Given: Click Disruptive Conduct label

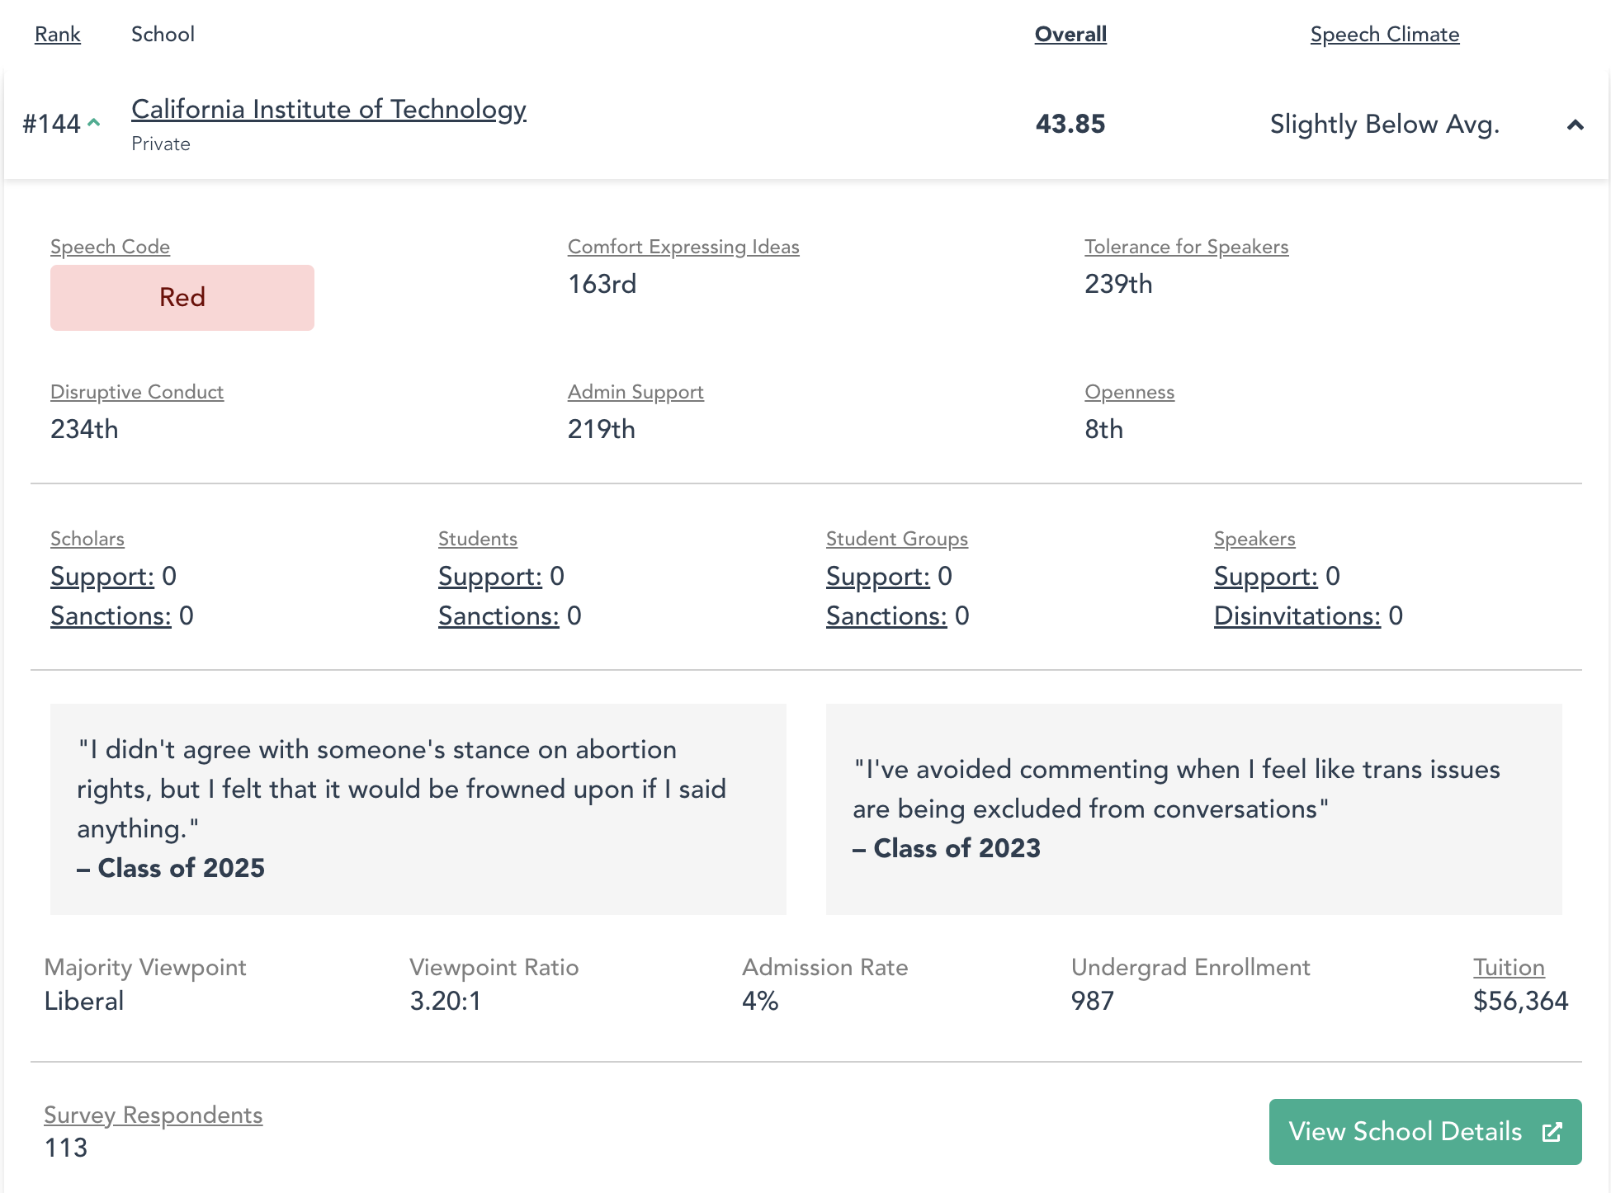Looking at the screenshot, I should click(137, 392).
